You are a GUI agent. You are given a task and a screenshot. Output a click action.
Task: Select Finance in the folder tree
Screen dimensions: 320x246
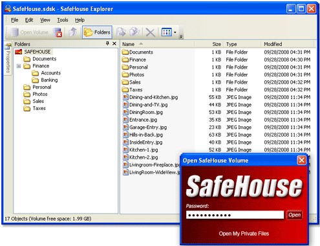41,66
